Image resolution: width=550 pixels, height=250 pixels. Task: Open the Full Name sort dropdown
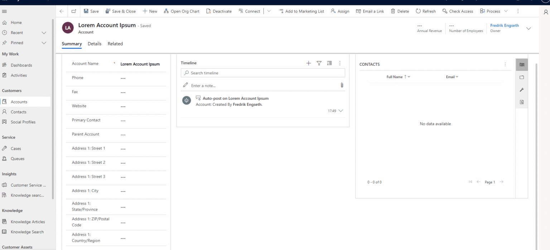[409, 77]
